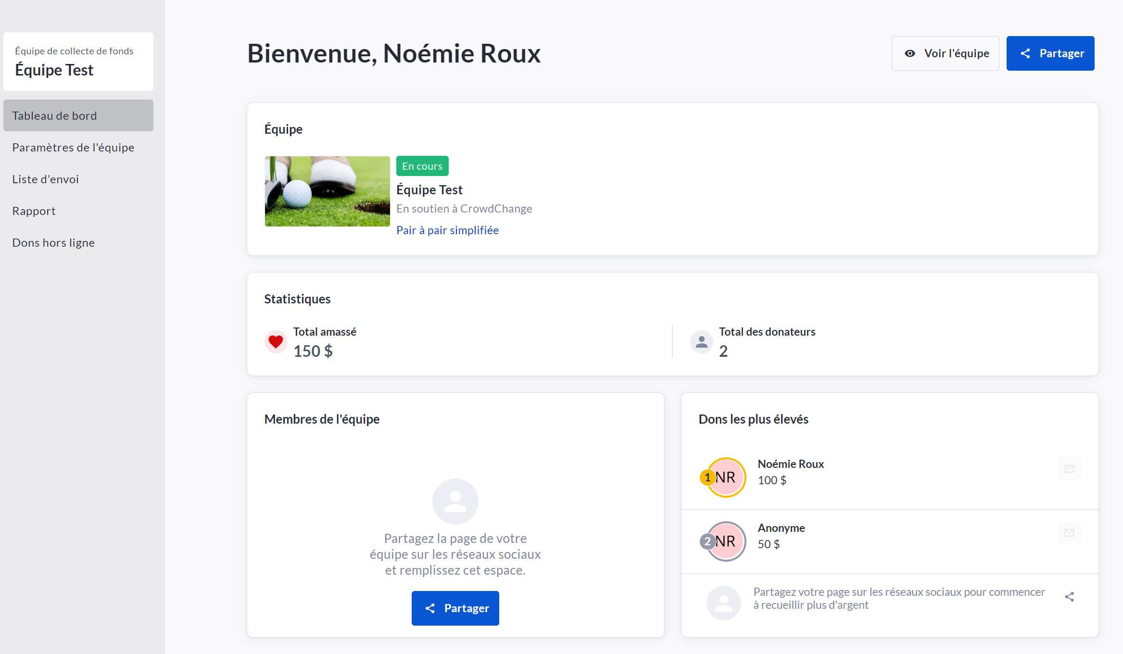Click the golf ball team thumbnail
The height and width of the screenshot is (654, 1123).
(x=327, y=191)
